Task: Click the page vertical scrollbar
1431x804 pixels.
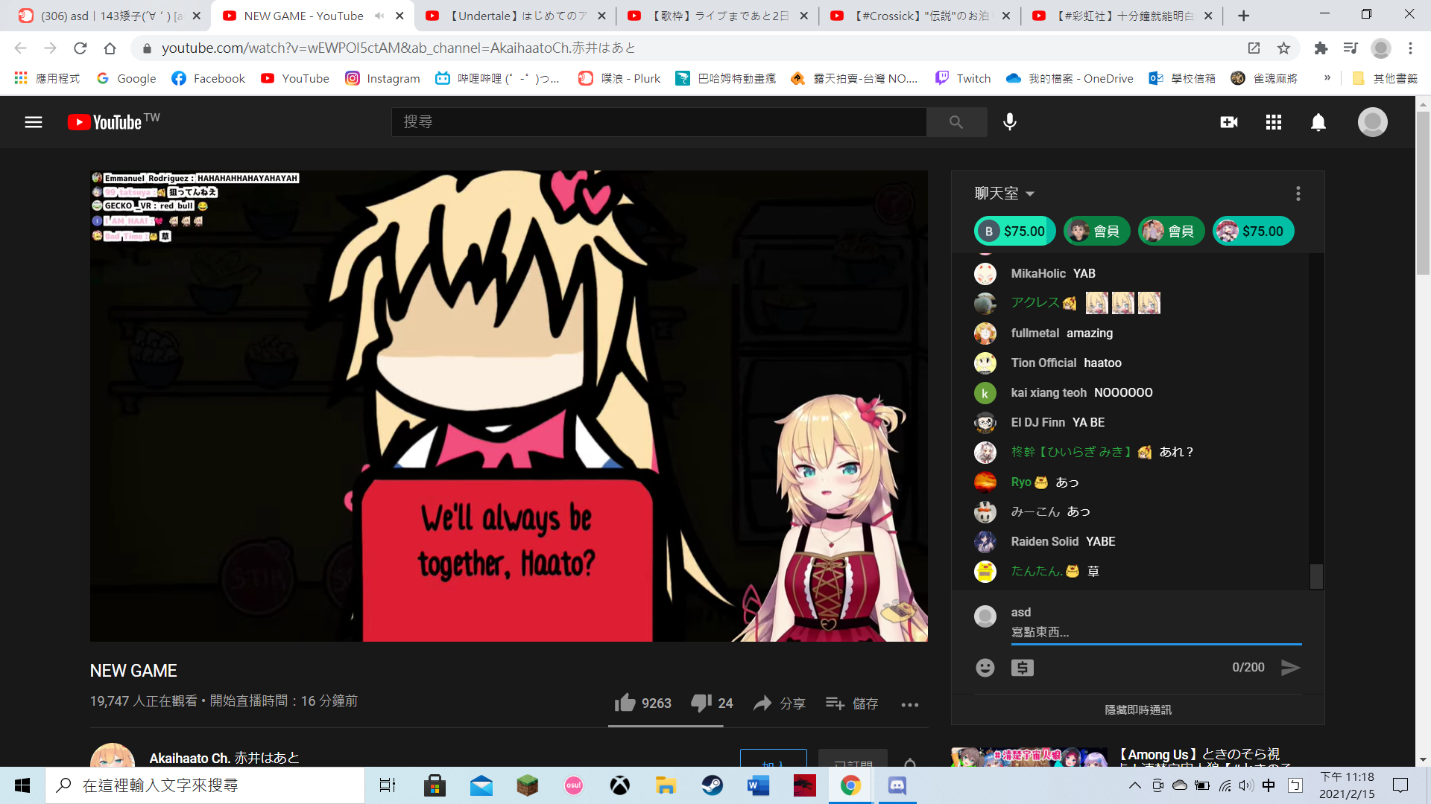Action: point(1423,194)
